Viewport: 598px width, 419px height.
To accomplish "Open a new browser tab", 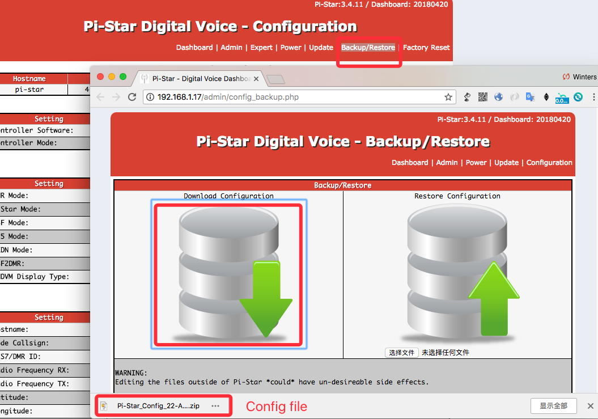I will (275, 79).
